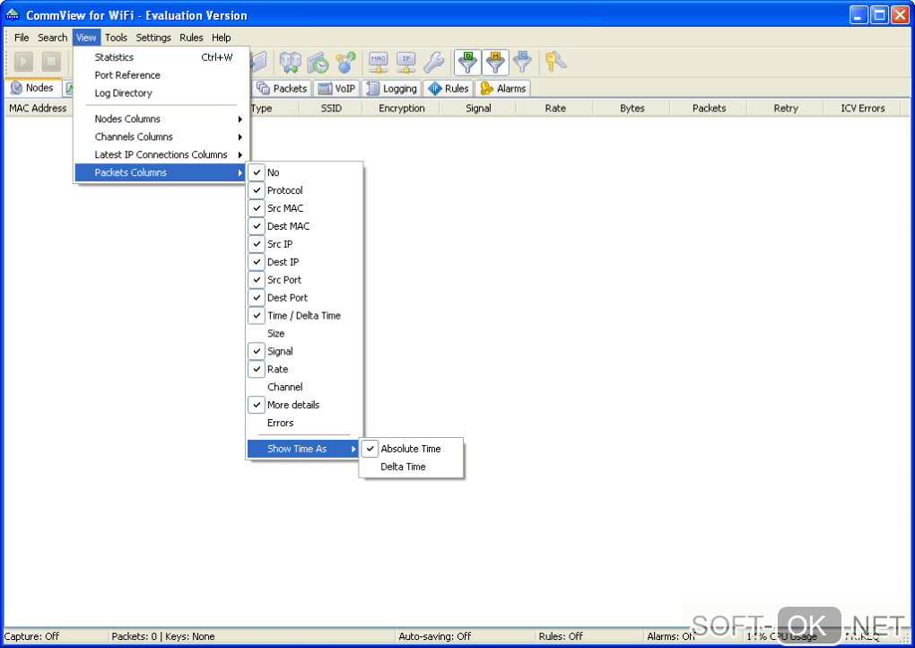
Task: Expand the Packets Columns submenu
Action: tap(161, 172)
